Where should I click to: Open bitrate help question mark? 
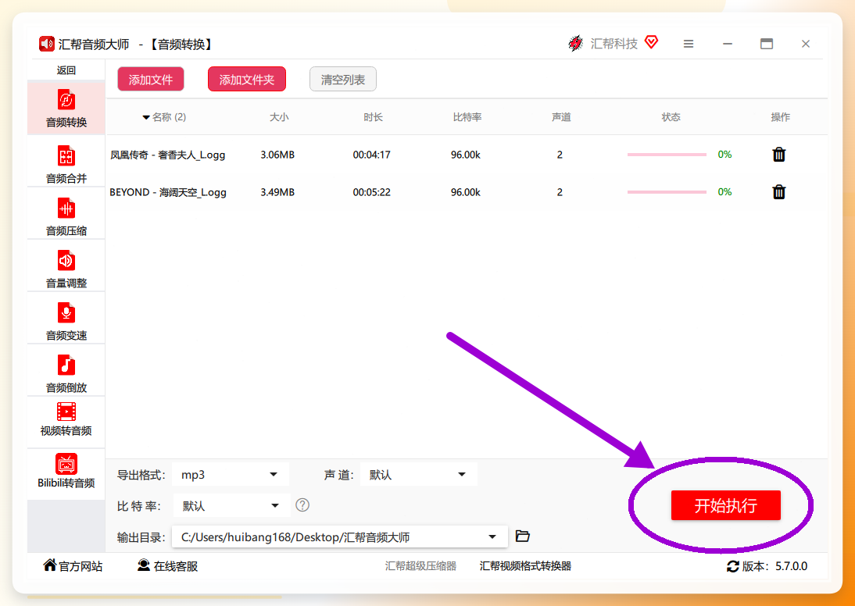tap(302, 505)
